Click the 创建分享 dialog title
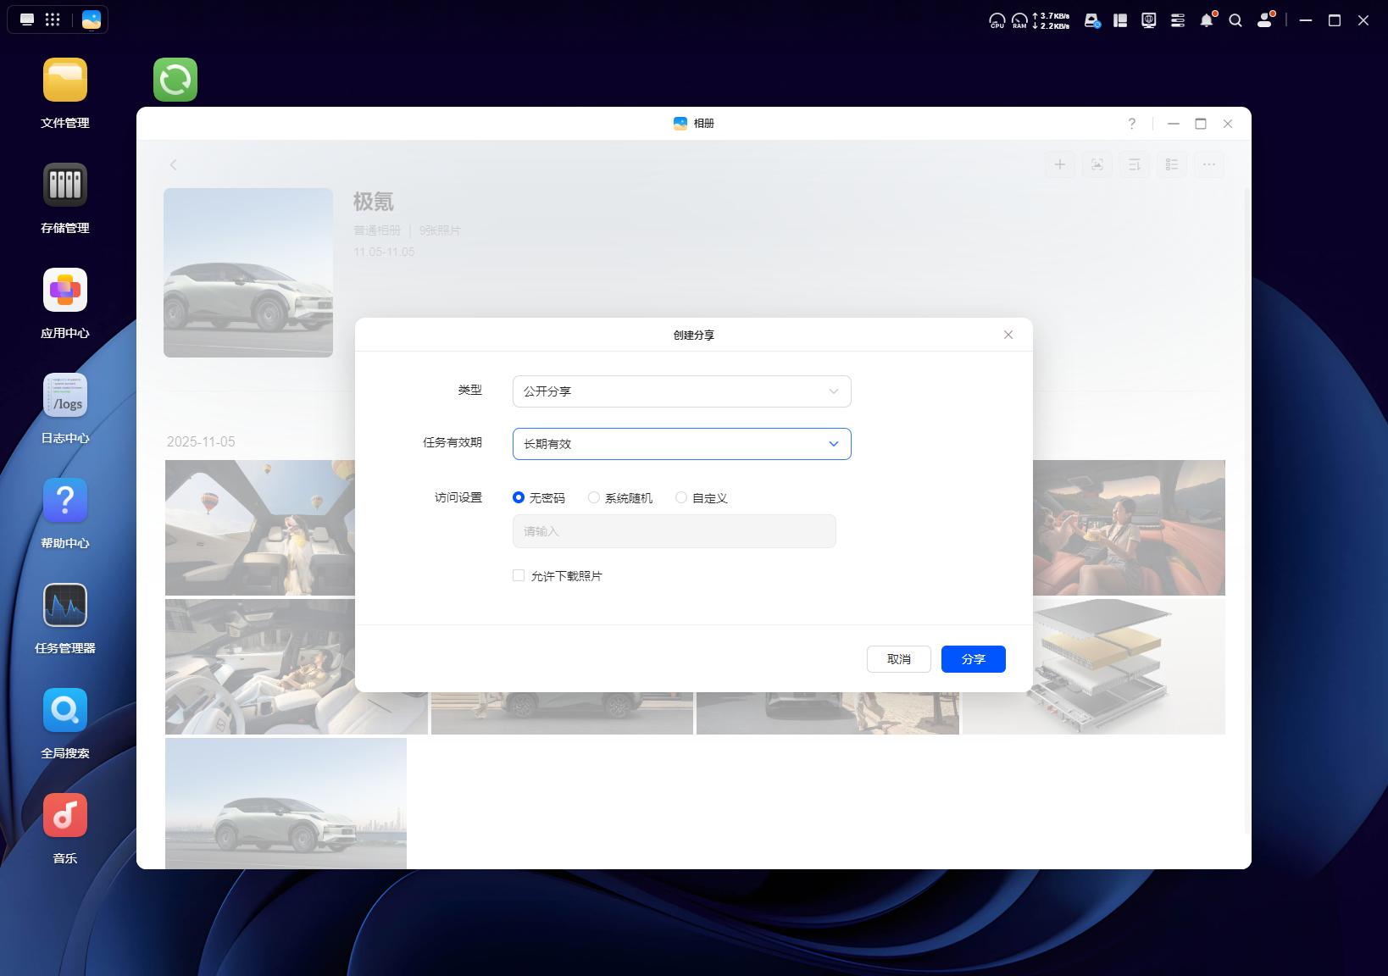1388x976 pixels. tap(694, 335)
